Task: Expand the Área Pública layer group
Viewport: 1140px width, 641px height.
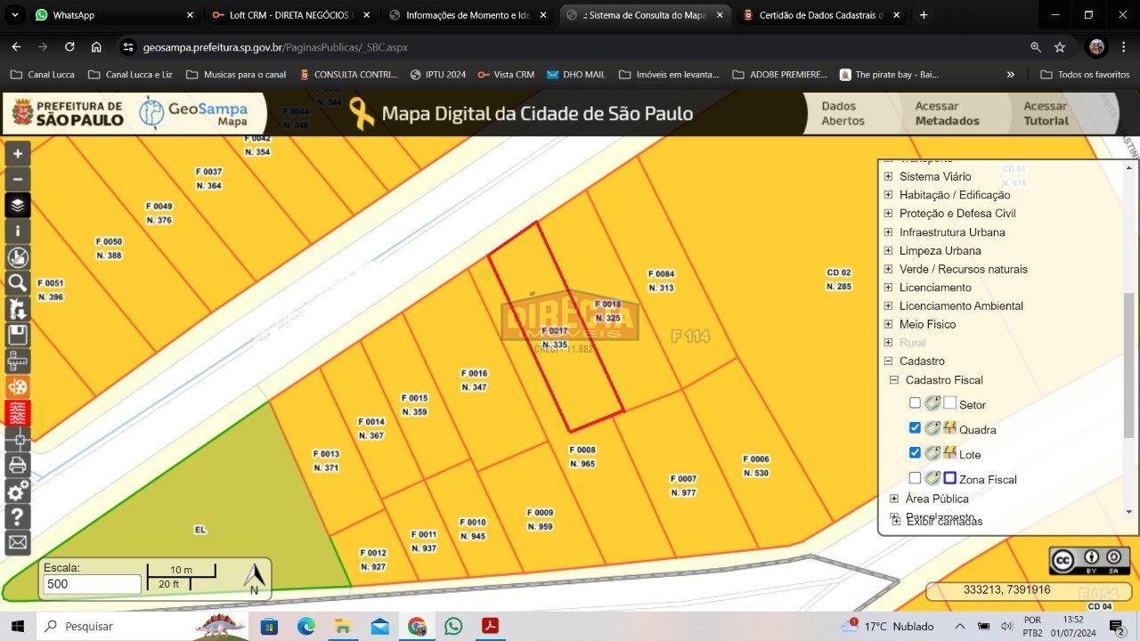Action: pyautogui.click(x=894, y=499)
